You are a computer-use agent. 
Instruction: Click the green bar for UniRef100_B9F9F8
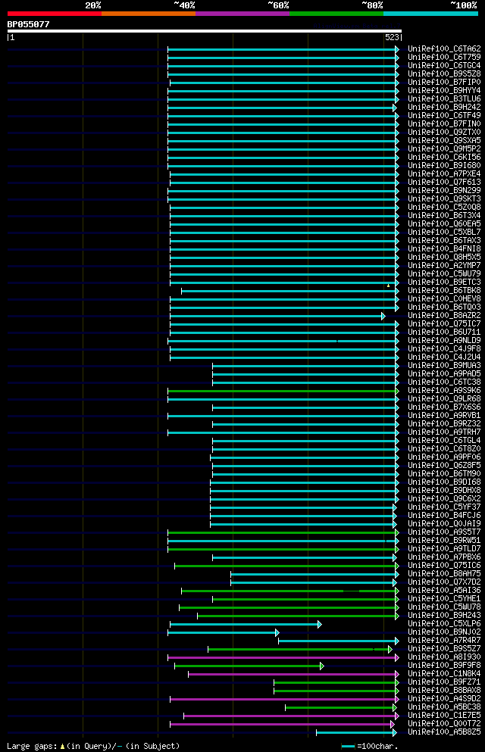tap(249, 666)
